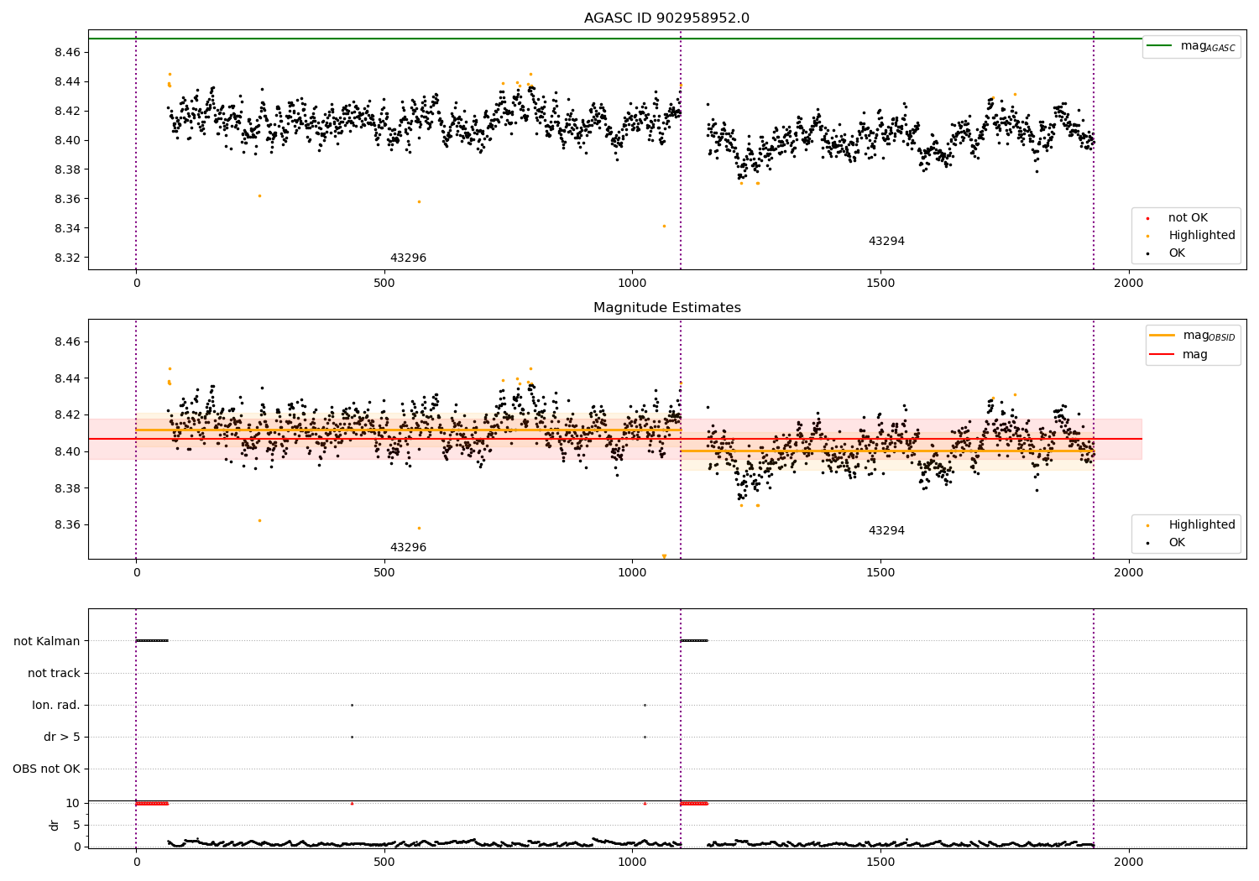Click the 'not Kalman' marker run starting at time 0
The width and height of the screenshot is (1259, 881).
[x=152, y=641]
